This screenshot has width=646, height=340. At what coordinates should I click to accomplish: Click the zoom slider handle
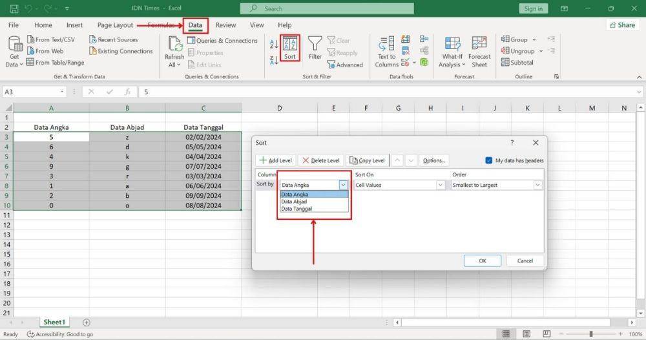tap(591, 334)
